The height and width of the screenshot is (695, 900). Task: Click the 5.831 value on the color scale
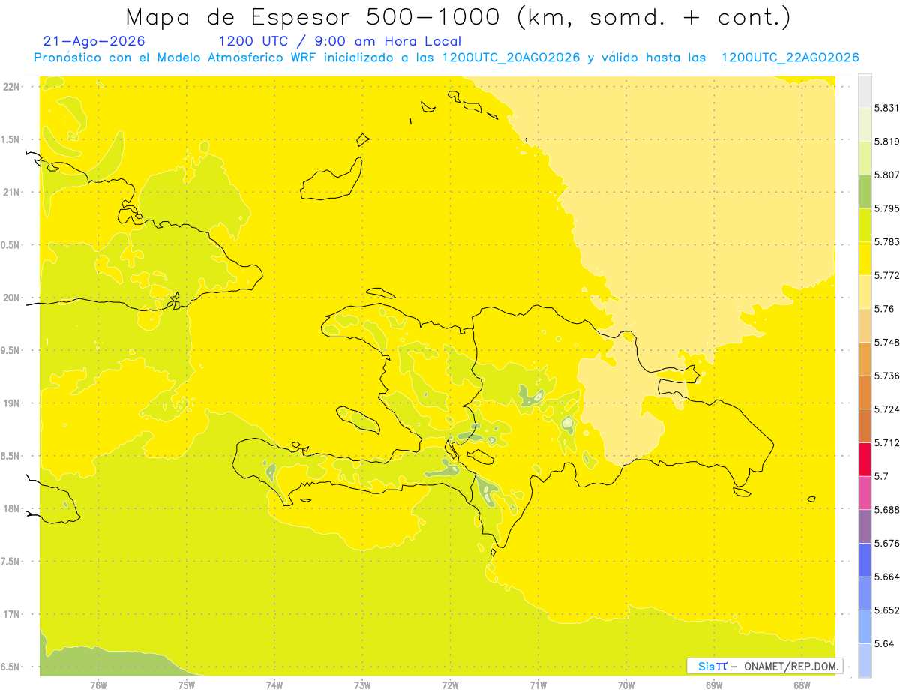pos(886,108)
